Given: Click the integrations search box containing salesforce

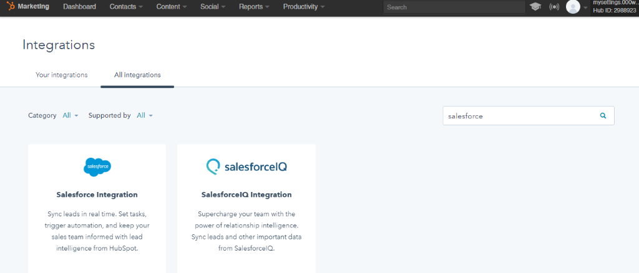Looking at the screenshot, I should tap(528, 115).
